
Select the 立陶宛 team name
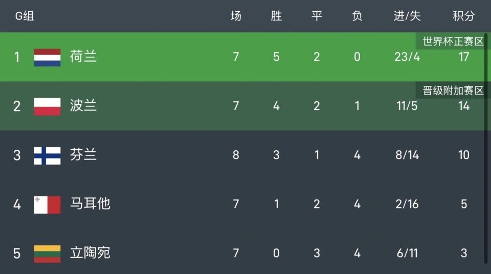[x=90, y=253]
